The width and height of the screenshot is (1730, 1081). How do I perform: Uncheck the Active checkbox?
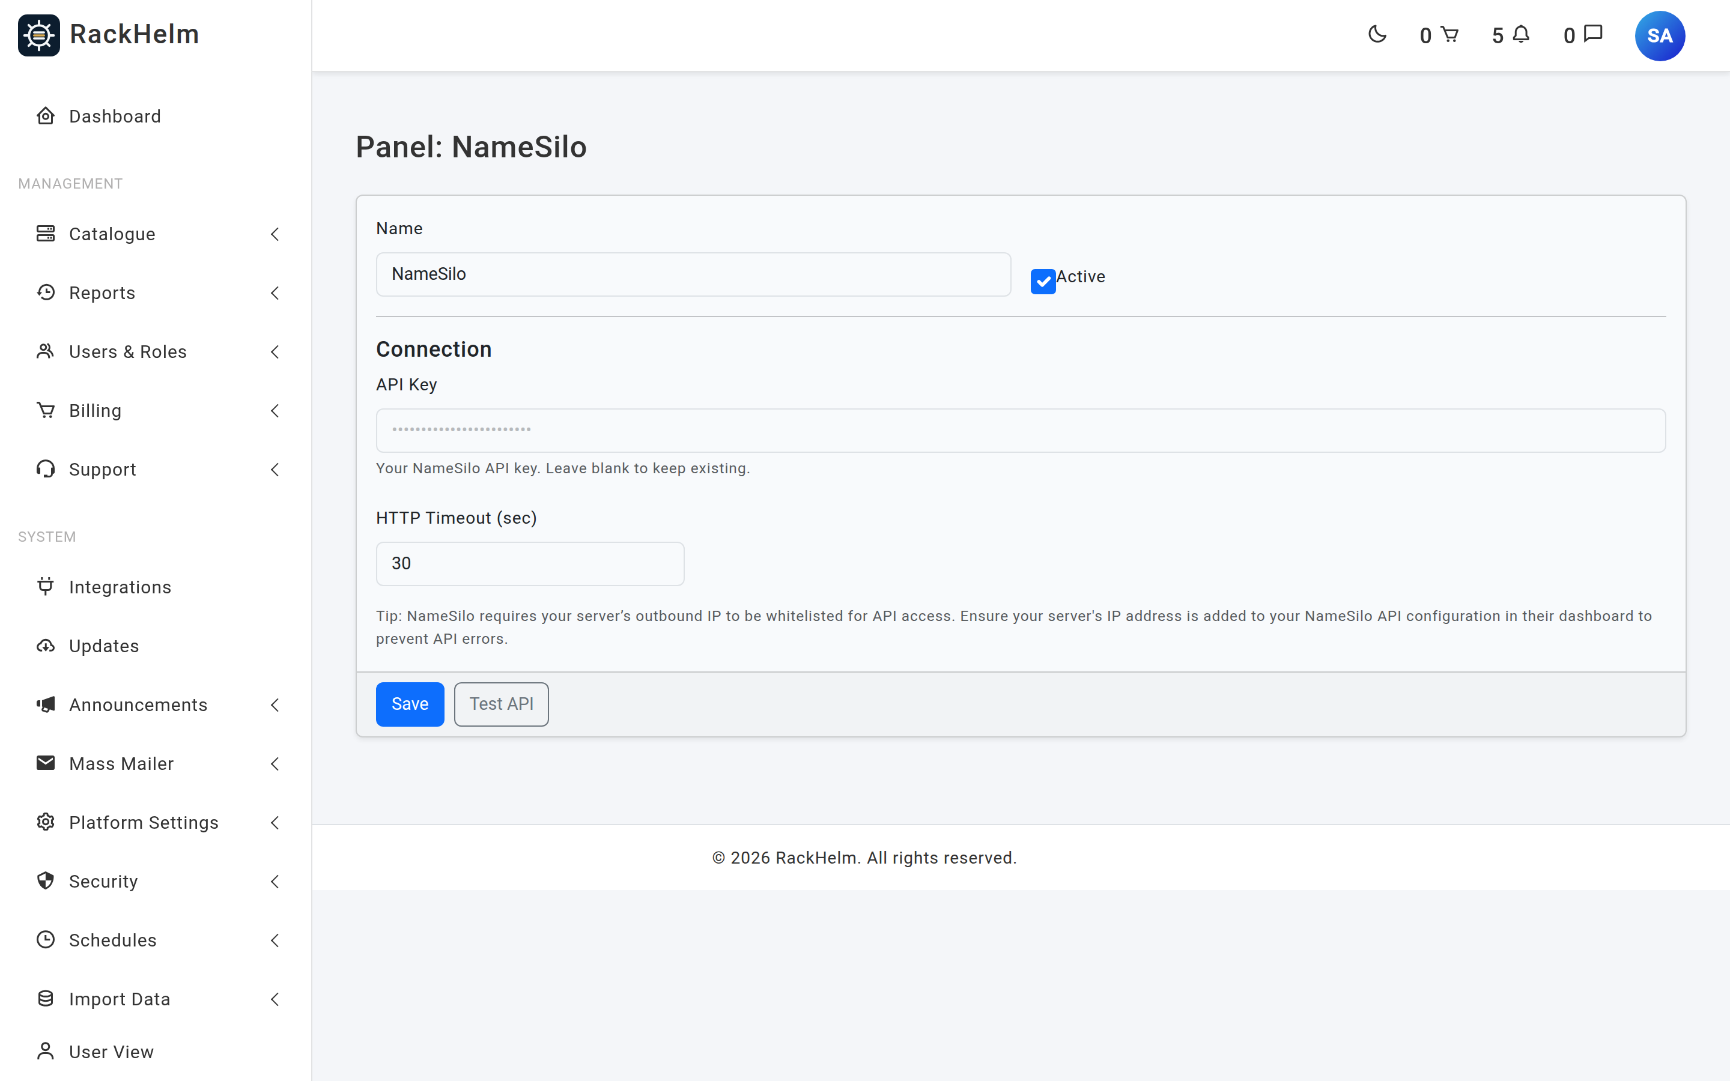pos(1043,281)
